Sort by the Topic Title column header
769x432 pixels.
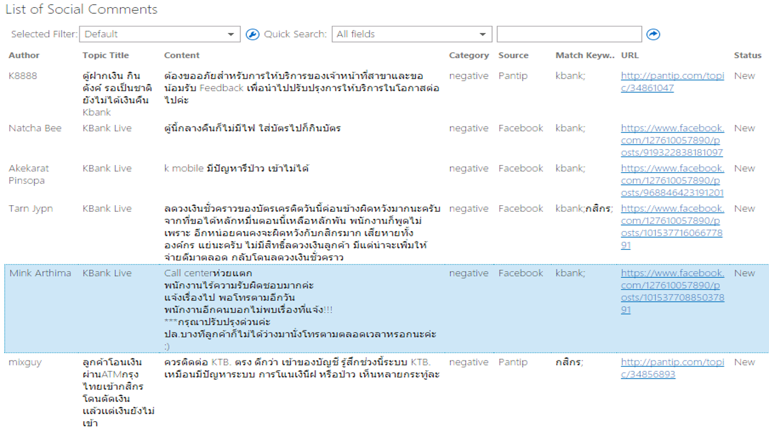click(106, 55)
